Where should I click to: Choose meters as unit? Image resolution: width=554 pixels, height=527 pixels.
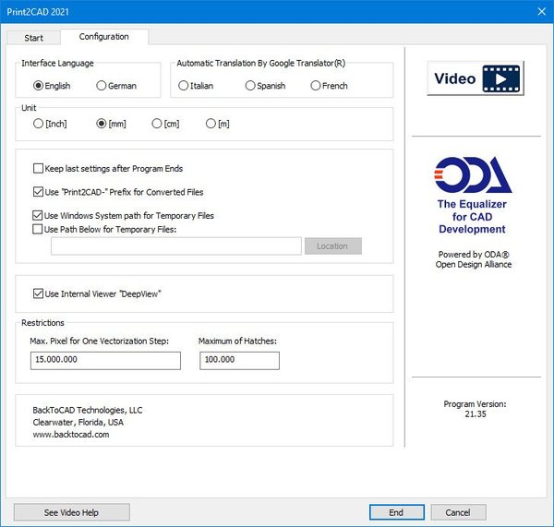click(x=211, y=124)
